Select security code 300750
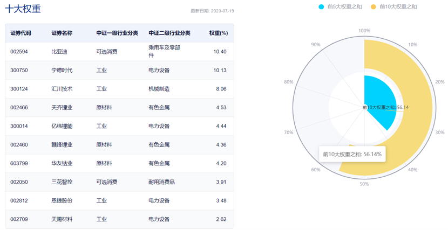This screenshot has width=448, height=230. [x=19, y=70]
